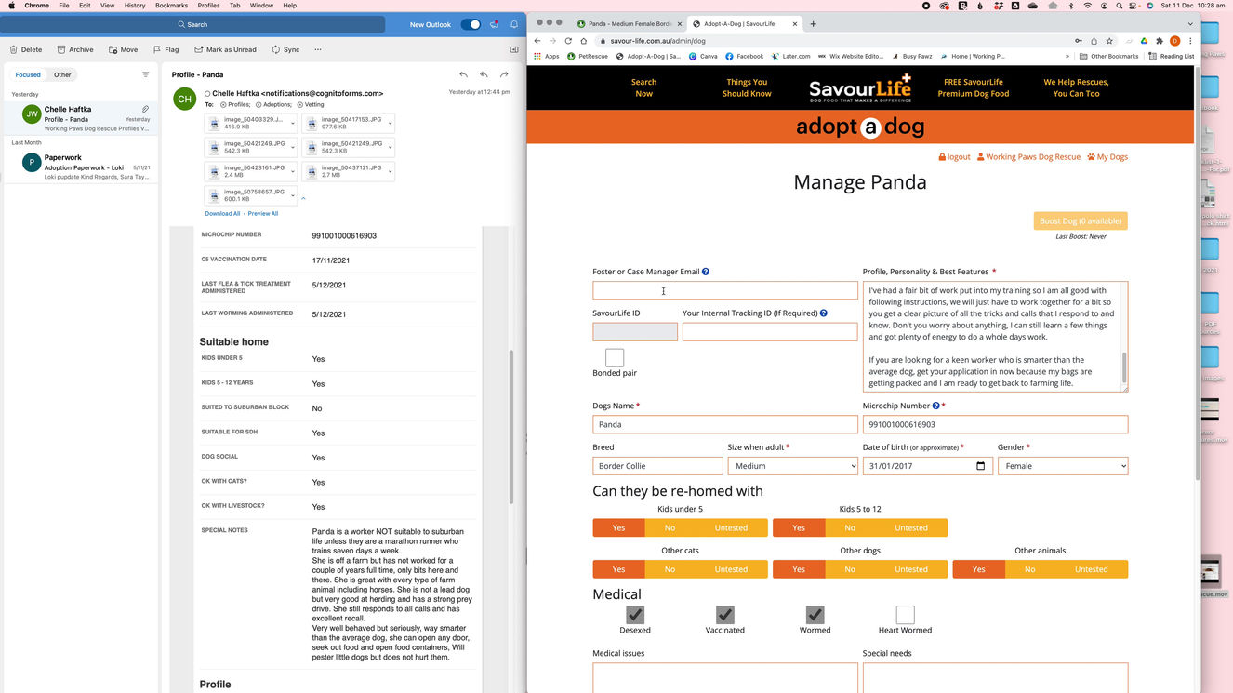Click the Outlook feedback megaphone icon

pos(495,24)
